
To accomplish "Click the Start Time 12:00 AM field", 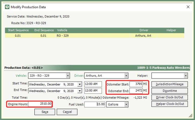I will pos(93,84).
